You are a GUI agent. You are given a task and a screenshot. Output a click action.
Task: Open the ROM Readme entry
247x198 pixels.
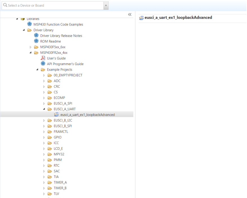[50, 41]
